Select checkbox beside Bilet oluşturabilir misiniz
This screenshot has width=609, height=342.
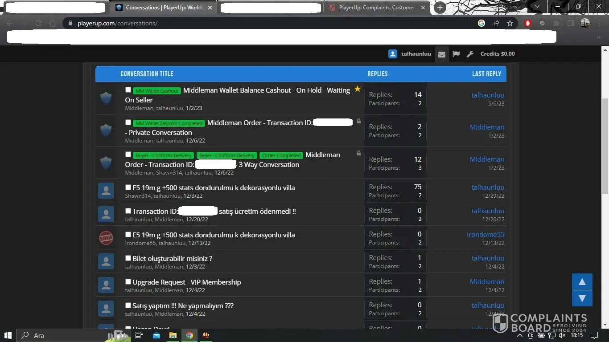coord(128,258)
